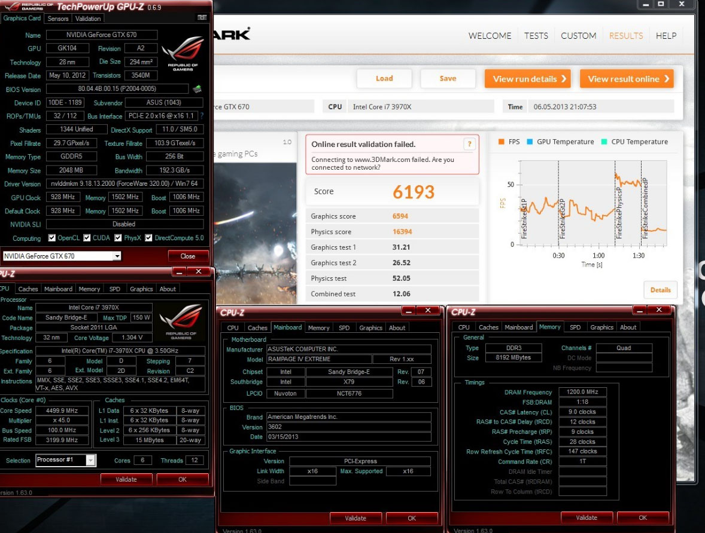Screen dimensions: 705x533
Task: Click the FireStrikeGt2P marker on the chart
Action: [x=562, y=219]
